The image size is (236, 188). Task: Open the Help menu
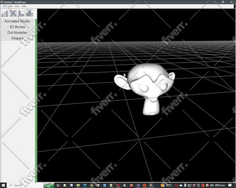[x=23, y=6]
